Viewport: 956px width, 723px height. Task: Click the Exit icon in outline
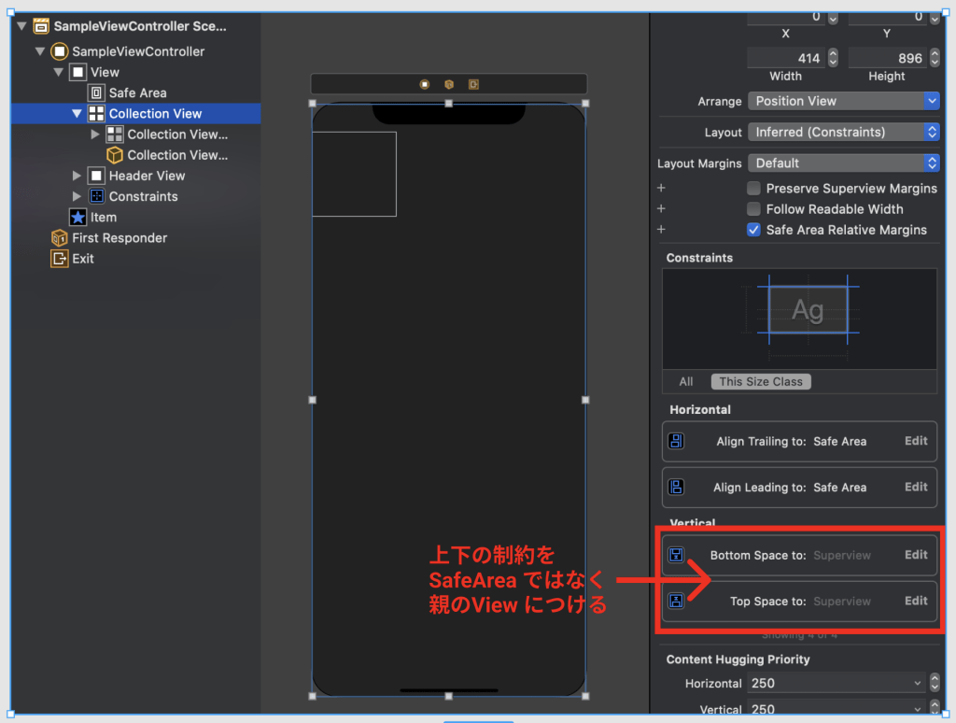60,259
